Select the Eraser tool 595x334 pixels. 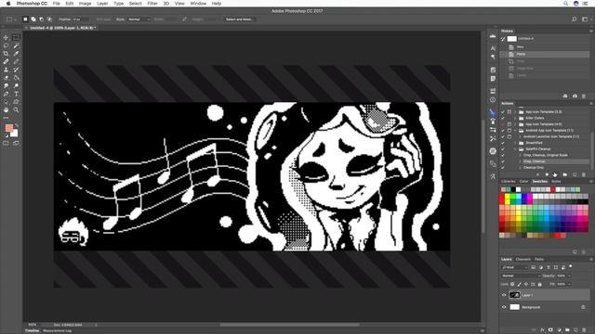6,78
